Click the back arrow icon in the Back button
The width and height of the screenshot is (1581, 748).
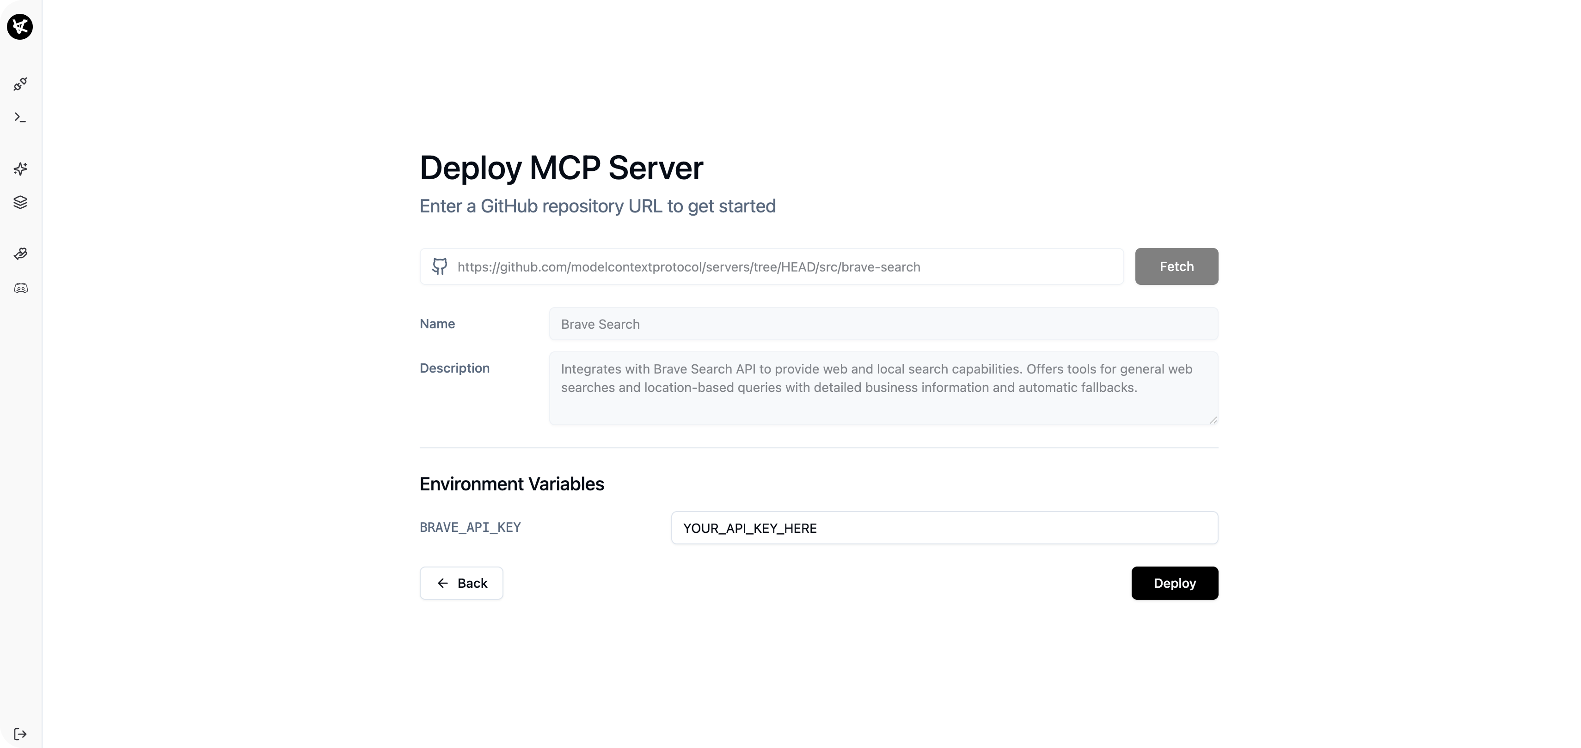[x=442, y=583]
